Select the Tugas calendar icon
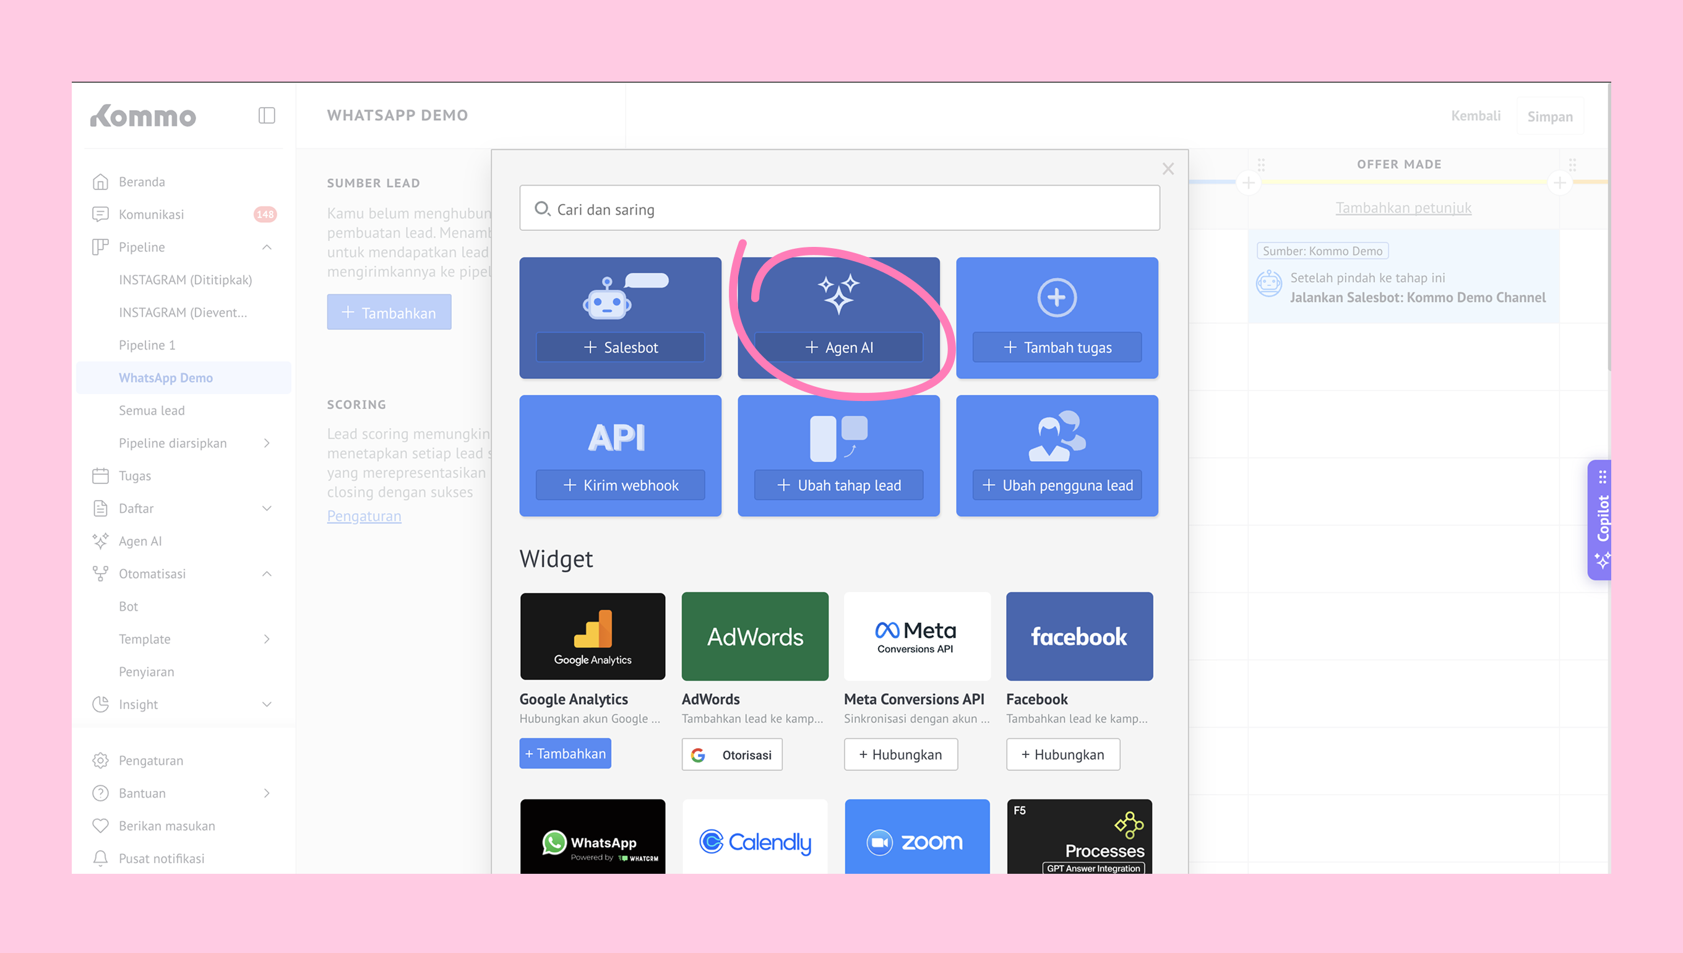Screen dimensions: 1683x953 100,476
